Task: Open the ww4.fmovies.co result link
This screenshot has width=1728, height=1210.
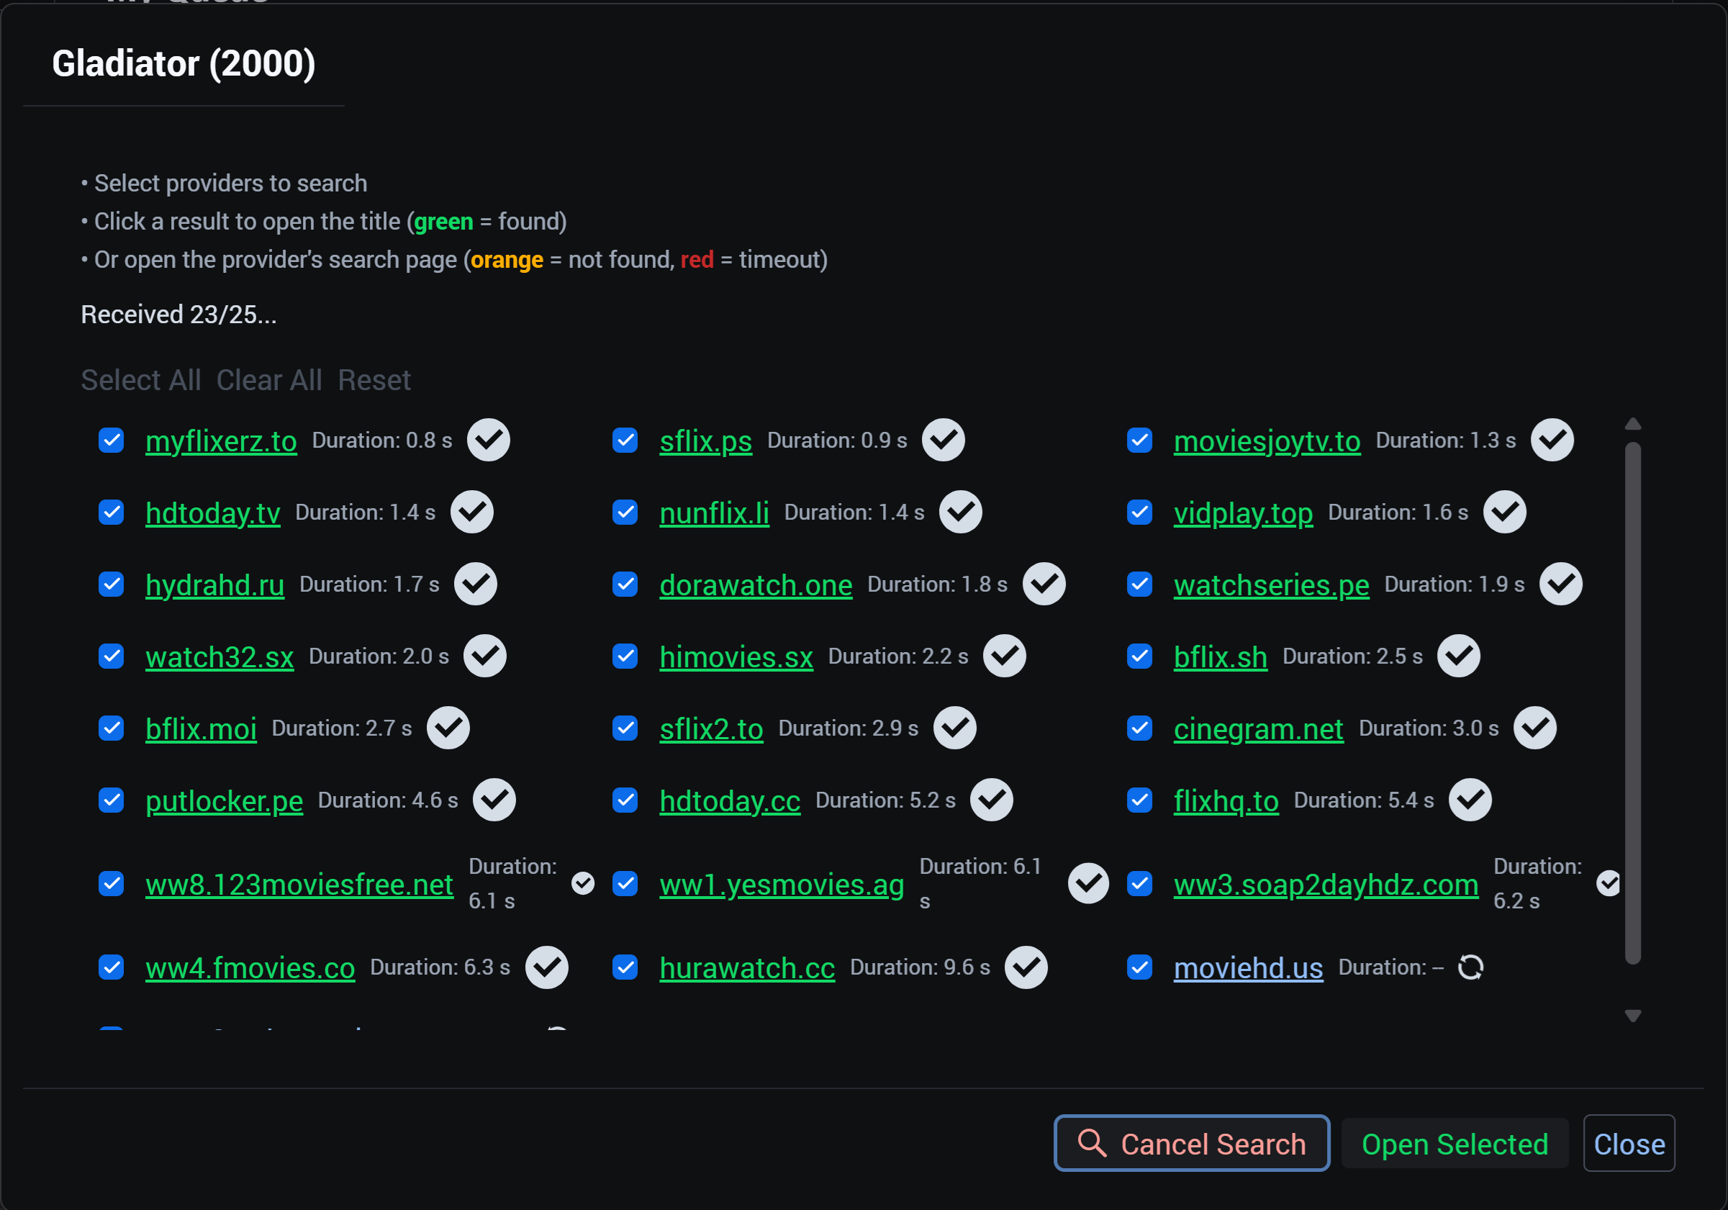Action: [x=250, y=968]
